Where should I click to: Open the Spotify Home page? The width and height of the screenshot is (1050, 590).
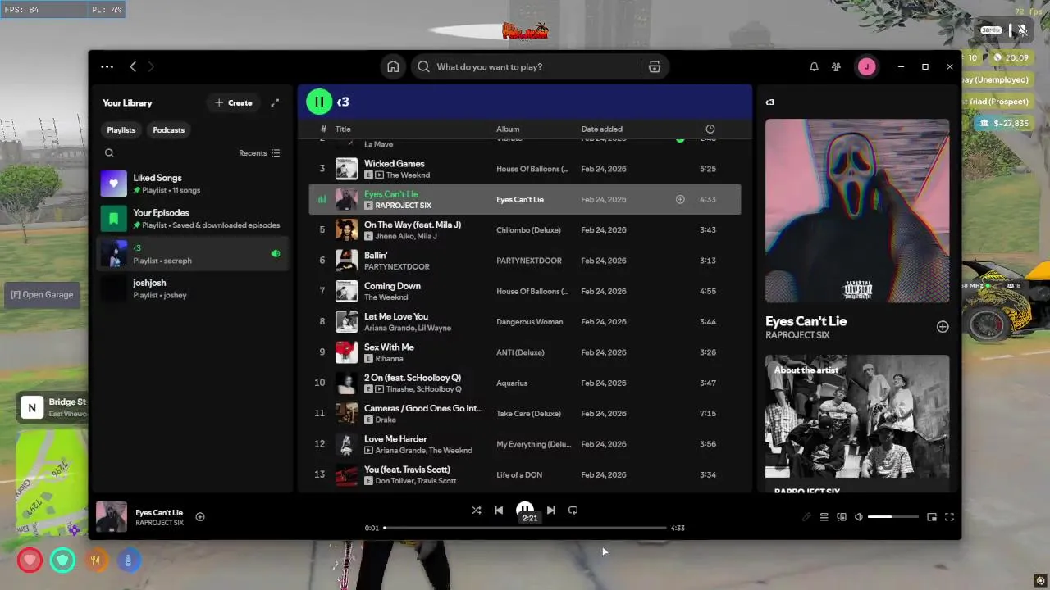(393, 66)
